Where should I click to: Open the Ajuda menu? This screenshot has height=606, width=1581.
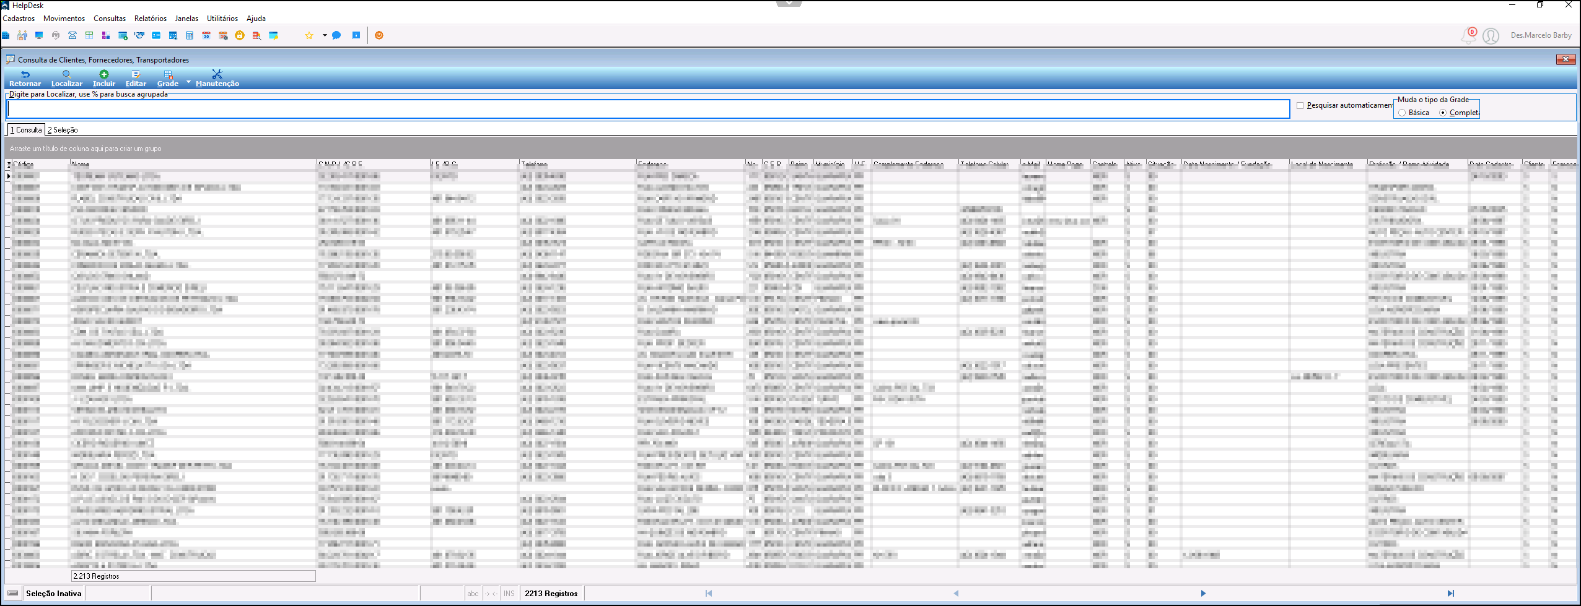pos(256,19)
